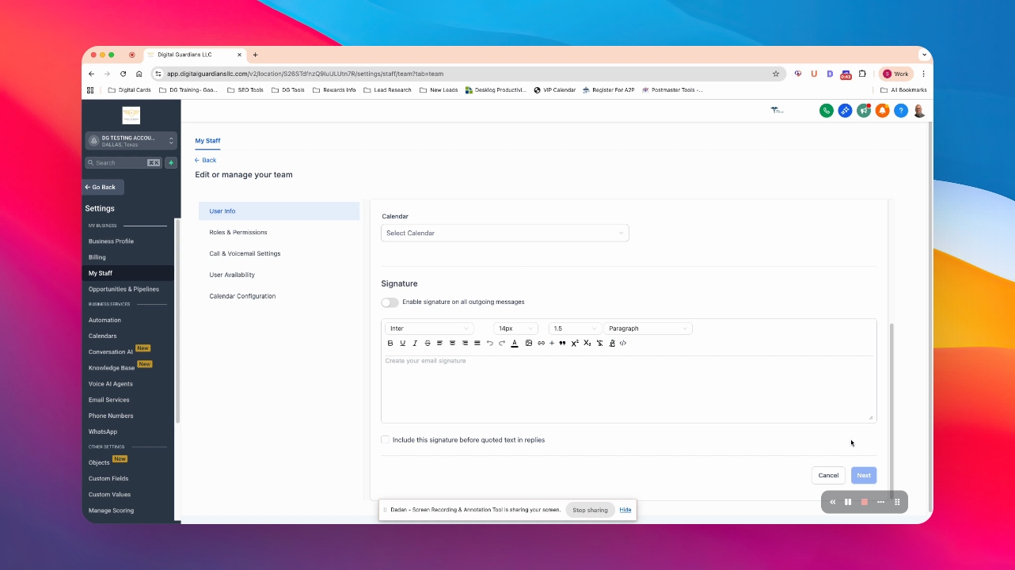1015x570 pixels.
Task: Click the Hide link in sharing bar
Action: click(x=625, y=510)
